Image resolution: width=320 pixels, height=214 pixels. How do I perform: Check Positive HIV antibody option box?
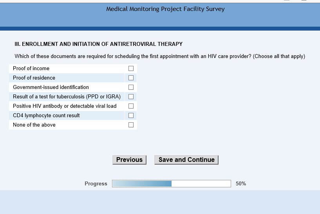(x=131, y=106)
